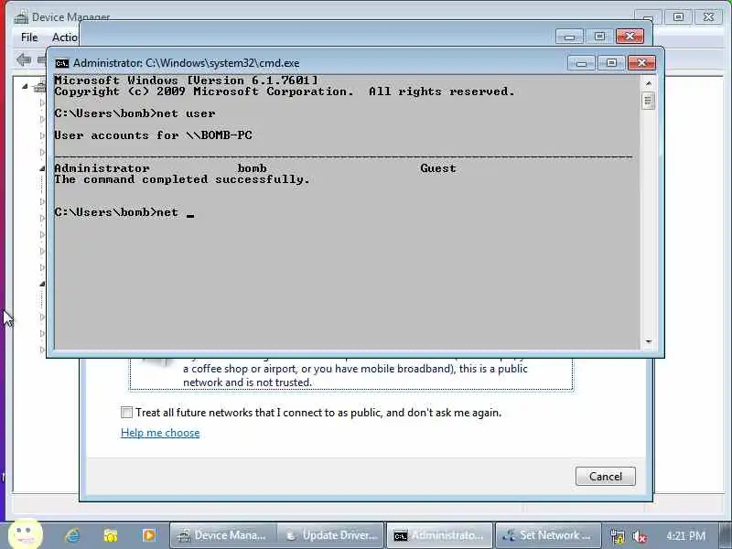The height and width of the screenshot is (549, 732).
Task: Open the File menu in Device Manager
Action: pyautogui.click(x=29, y=38)
